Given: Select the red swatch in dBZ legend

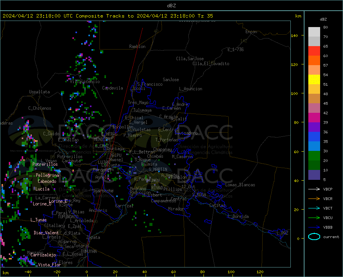Looking at the screenshot, I should pos(314,51).
